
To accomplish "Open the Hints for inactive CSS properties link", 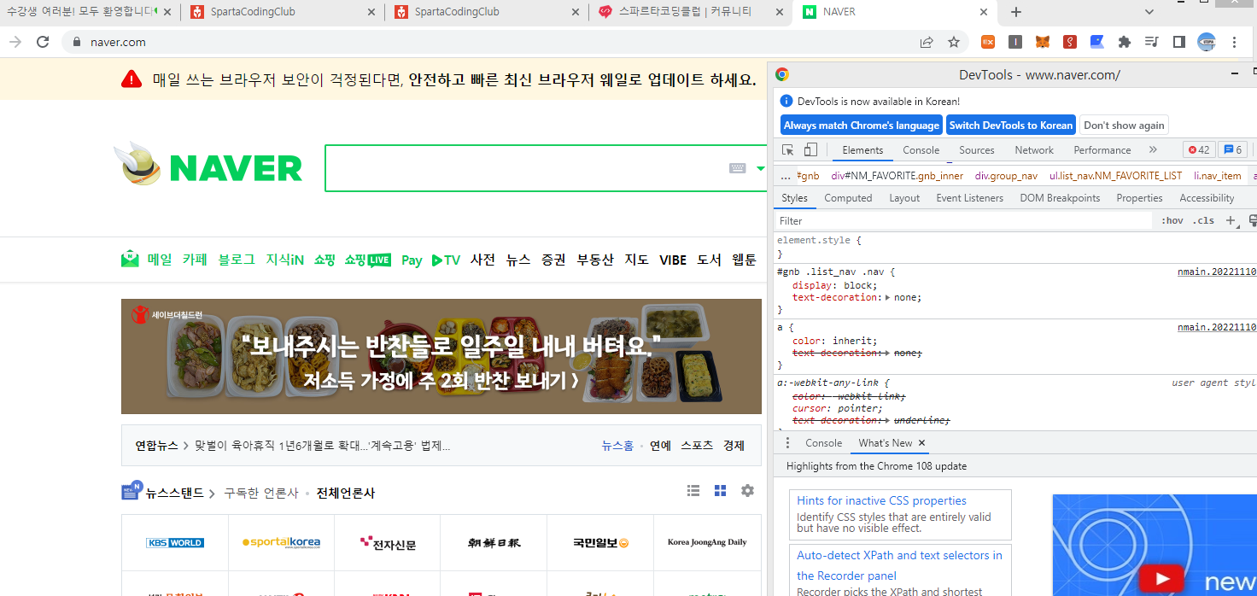I will pyautogui.click(x=881, y=501).
